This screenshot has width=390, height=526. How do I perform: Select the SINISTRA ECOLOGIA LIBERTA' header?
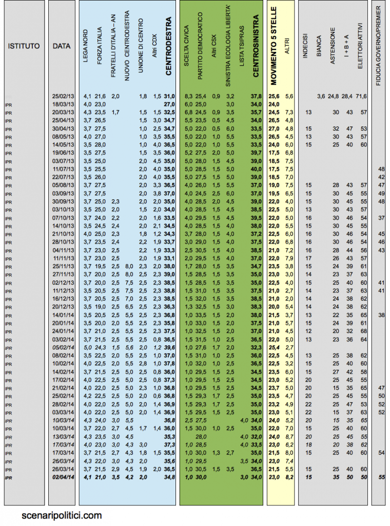(x=227, y=46)
